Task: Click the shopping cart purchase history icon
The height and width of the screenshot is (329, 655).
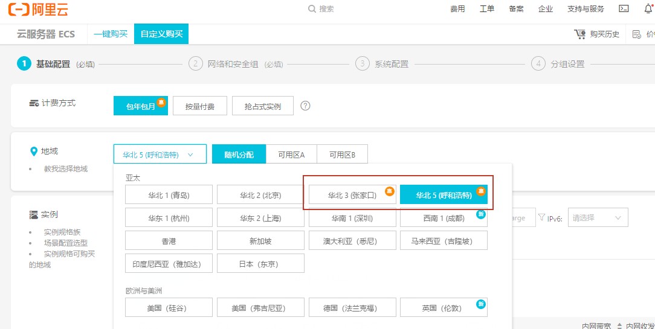Action: tap(580, 34)
